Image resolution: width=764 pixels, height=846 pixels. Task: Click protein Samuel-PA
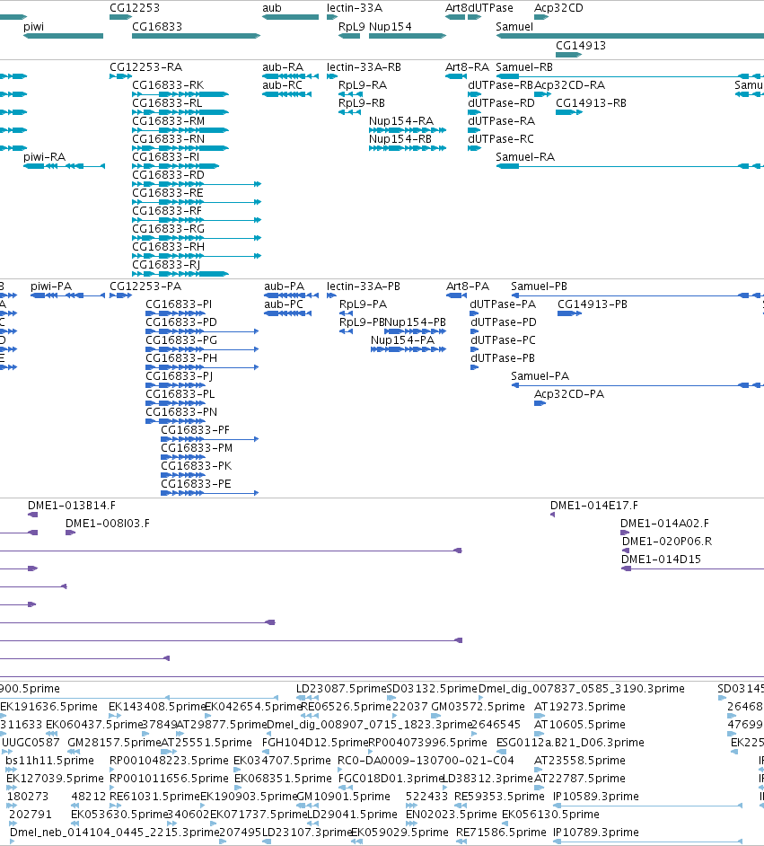(x=540, y=376)
